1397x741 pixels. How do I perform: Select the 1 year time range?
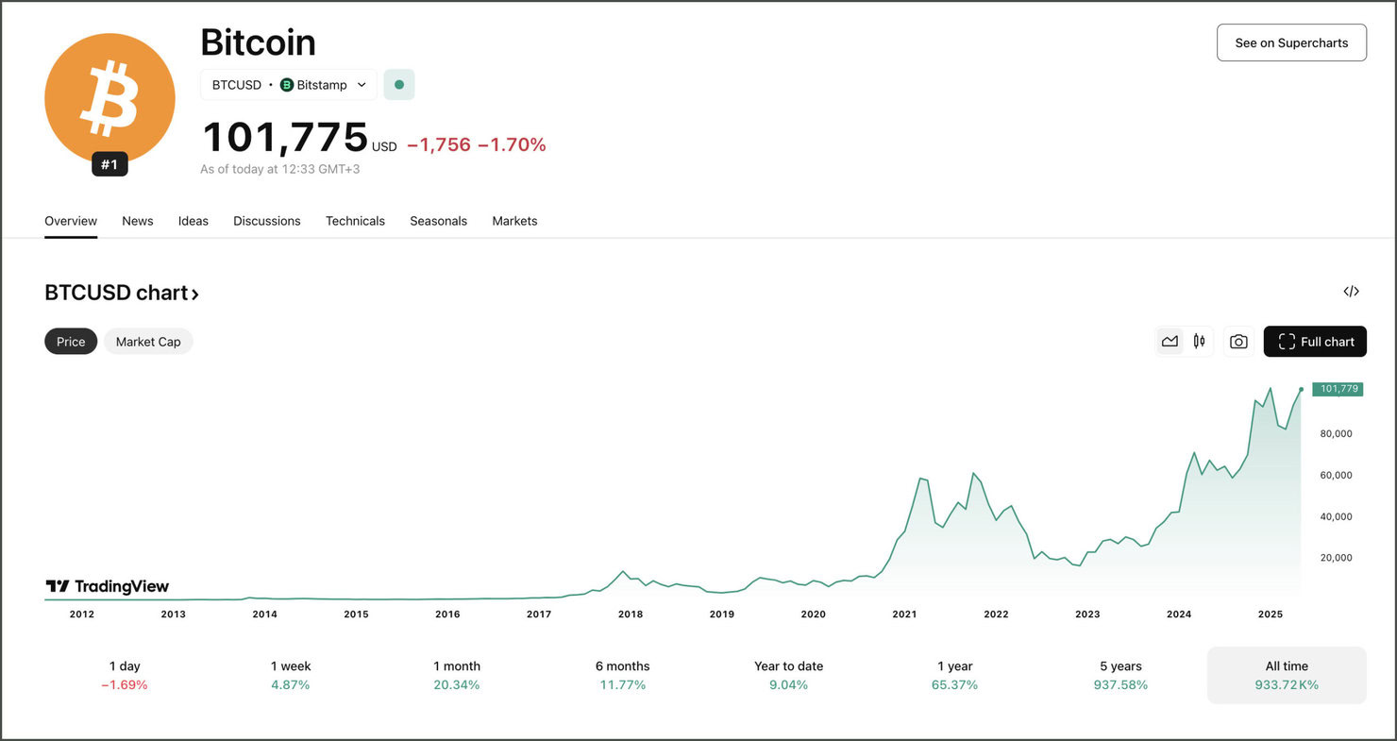954,675
